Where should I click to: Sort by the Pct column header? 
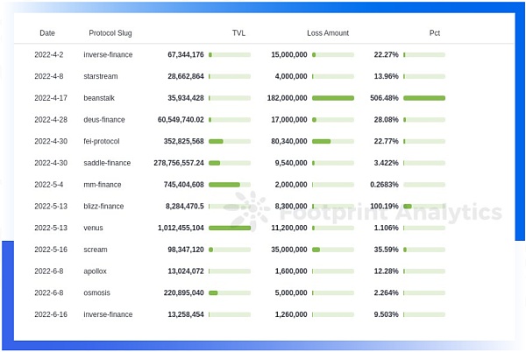pos(435,32)
